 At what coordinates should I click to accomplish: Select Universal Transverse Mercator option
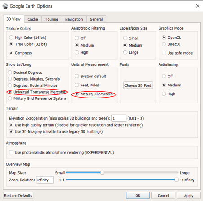coord(10,92)
